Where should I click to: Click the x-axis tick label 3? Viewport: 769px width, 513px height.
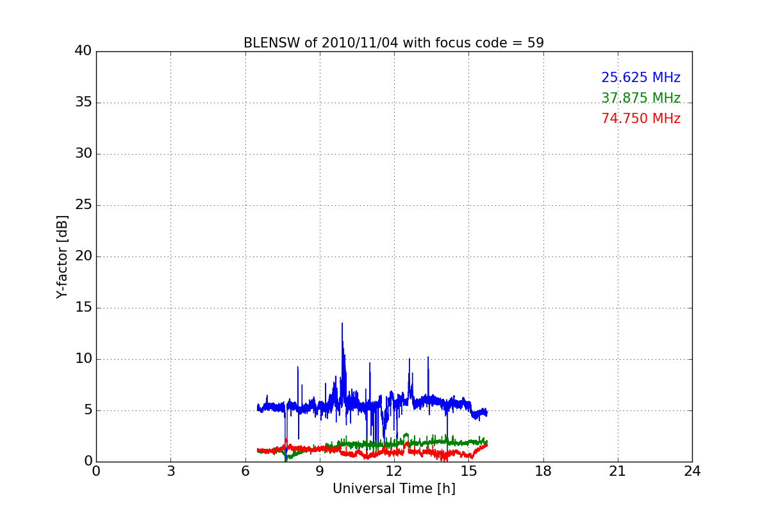(x=170, y=471)
